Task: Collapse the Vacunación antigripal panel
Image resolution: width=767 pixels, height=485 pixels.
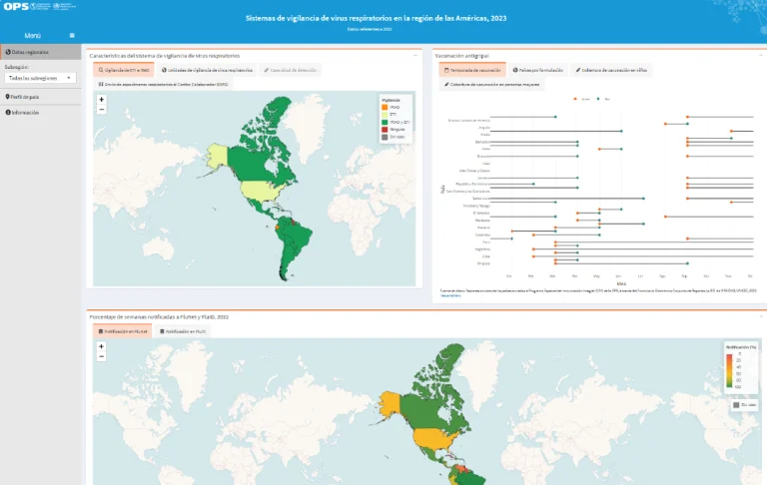Action: click(x=761, y=55)
